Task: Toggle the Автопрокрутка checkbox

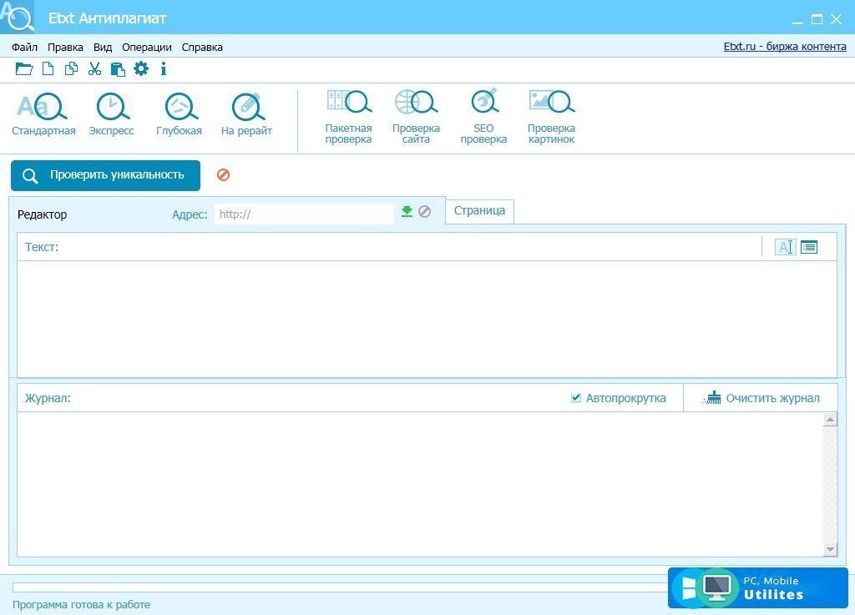Action: point(576,398)
